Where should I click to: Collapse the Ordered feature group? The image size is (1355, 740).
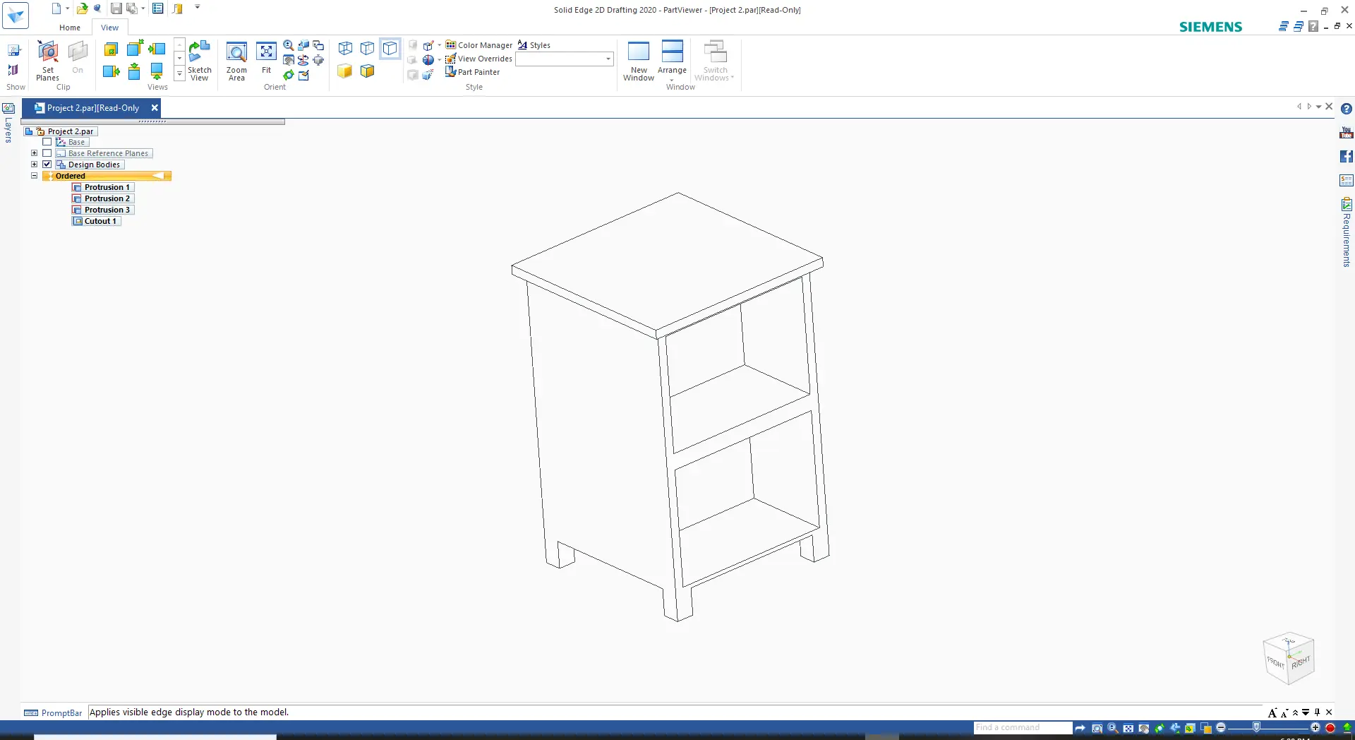coord(34,176)
